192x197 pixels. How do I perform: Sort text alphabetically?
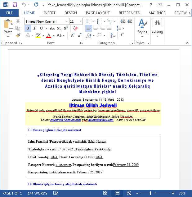[x=113, y=35]
